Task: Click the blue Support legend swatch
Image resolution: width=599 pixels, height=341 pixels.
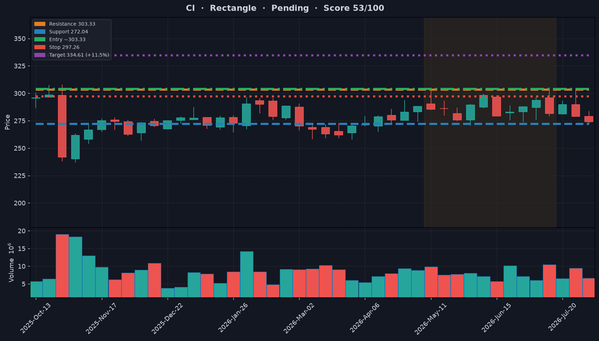Action: [40, 32]
